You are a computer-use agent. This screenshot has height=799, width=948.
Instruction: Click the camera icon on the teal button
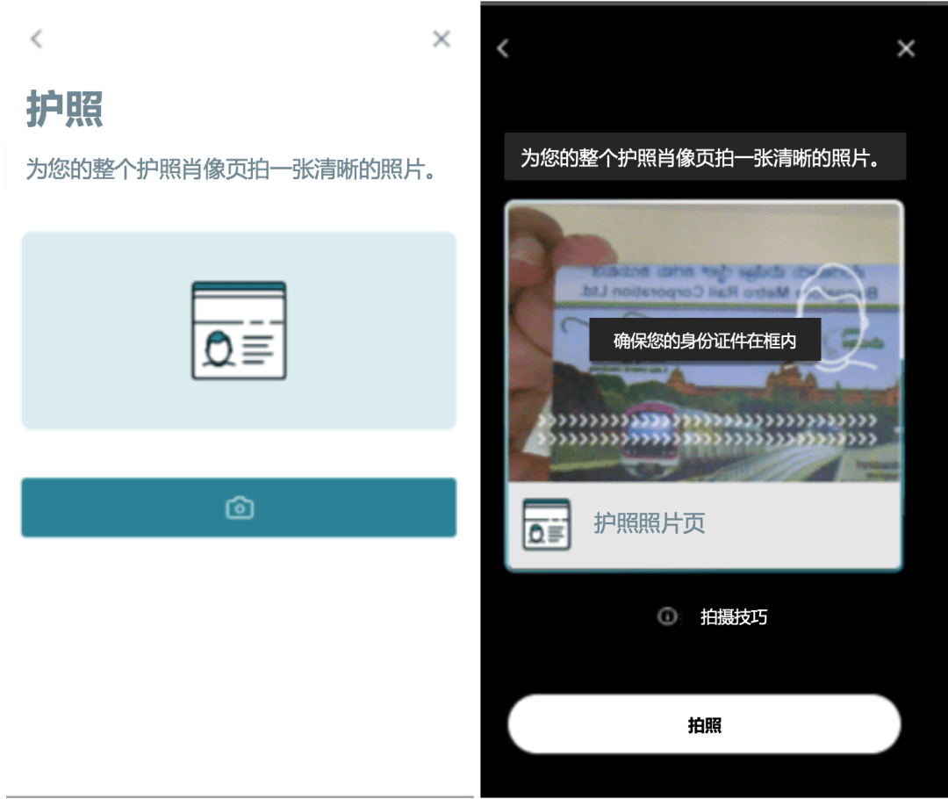239,507
